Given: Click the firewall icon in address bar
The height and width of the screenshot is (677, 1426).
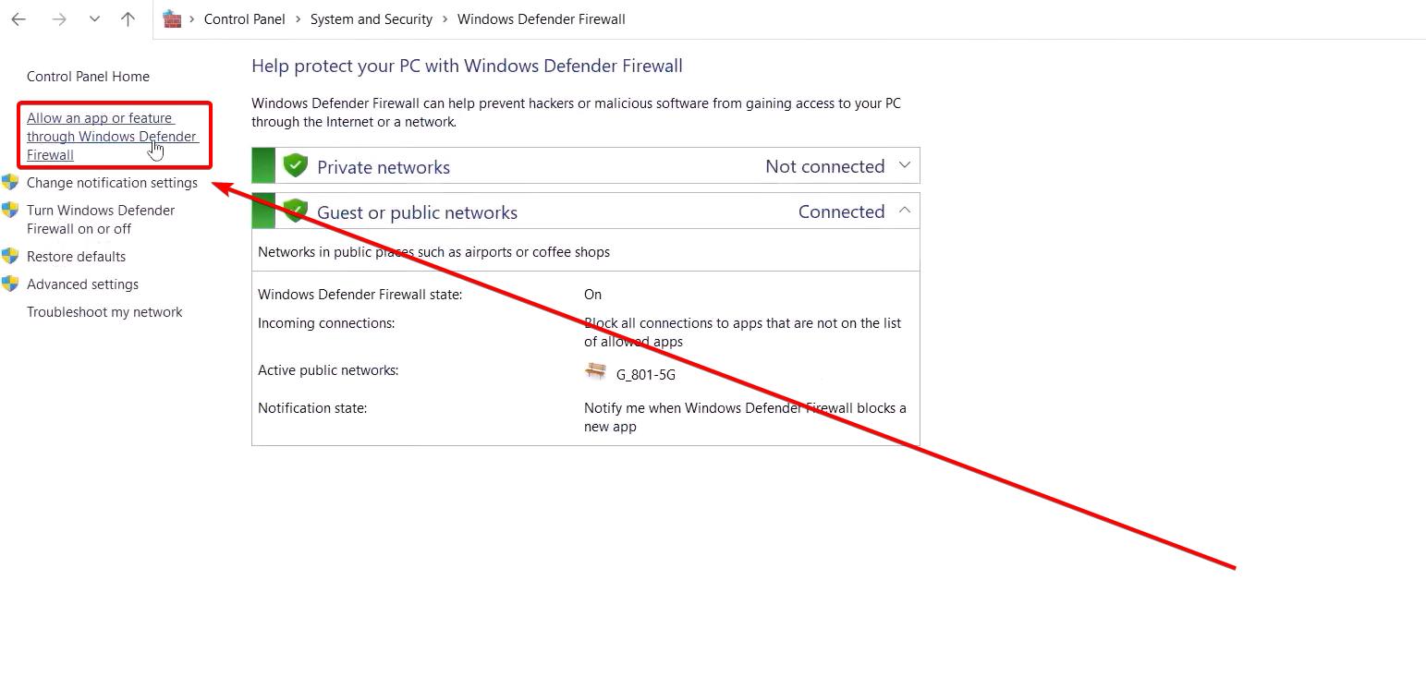Looking at the screenshot, I should coord(172,18).
